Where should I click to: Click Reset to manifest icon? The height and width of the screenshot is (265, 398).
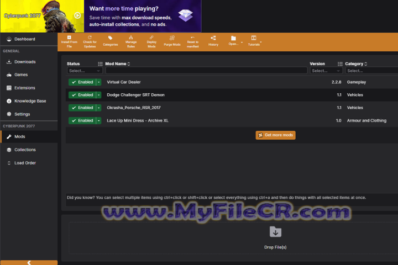click(x=193, y=42)
